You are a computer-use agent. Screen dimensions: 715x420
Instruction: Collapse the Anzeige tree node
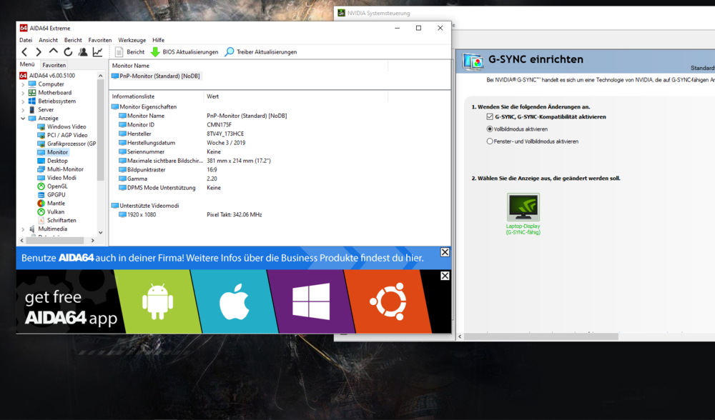pos(23,119)
